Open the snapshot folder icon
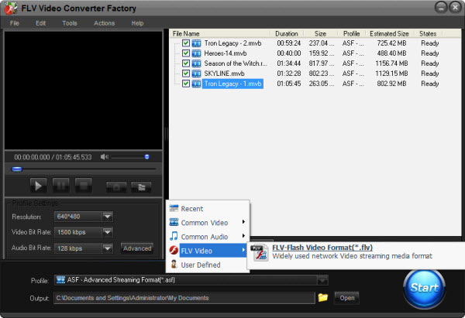The width and height of the screenshot is (465, 318). (x=141, y=187)
